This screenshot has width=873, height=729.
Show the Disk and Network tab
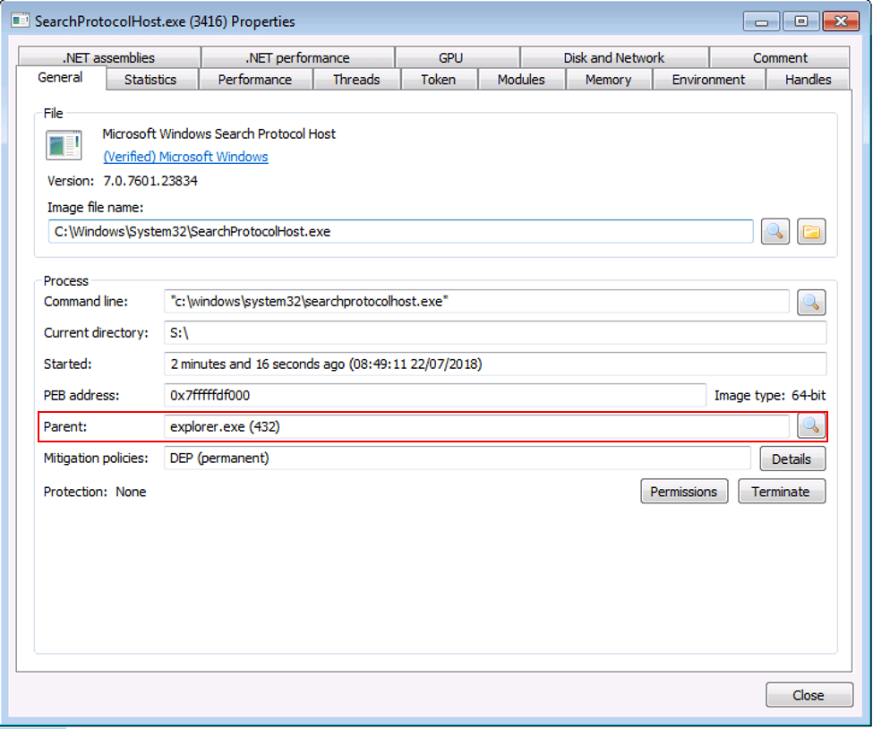point(613,57)
